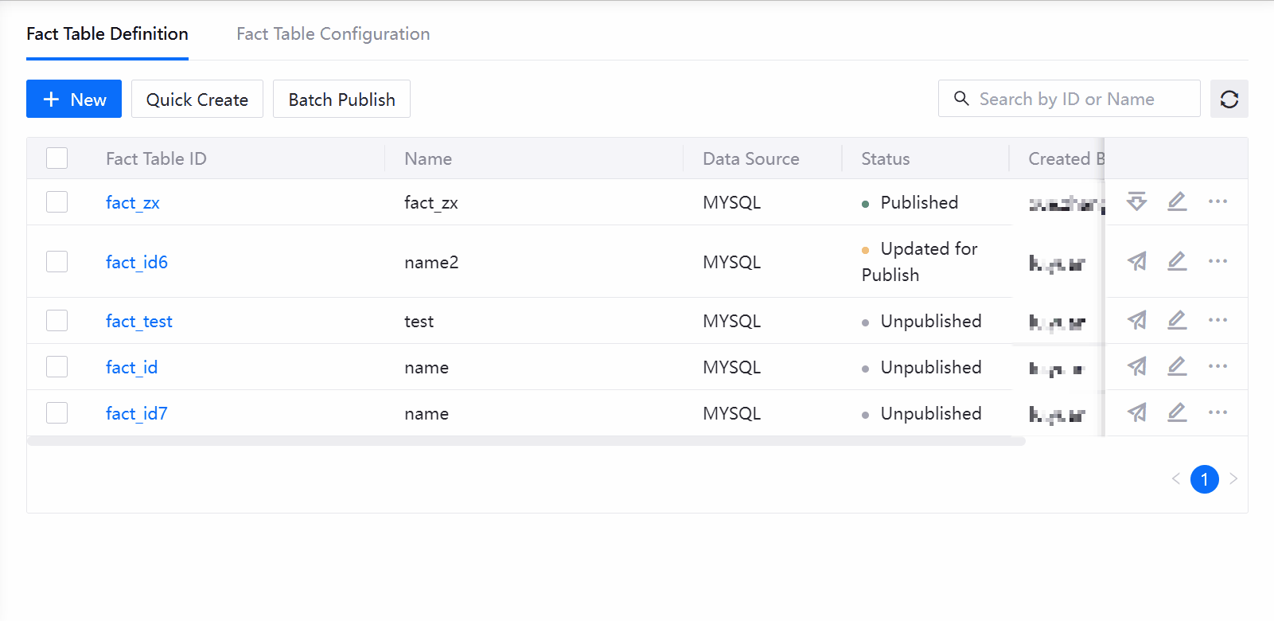Click the publish icon for fact_id6 row

click(x=1136, y=261)
